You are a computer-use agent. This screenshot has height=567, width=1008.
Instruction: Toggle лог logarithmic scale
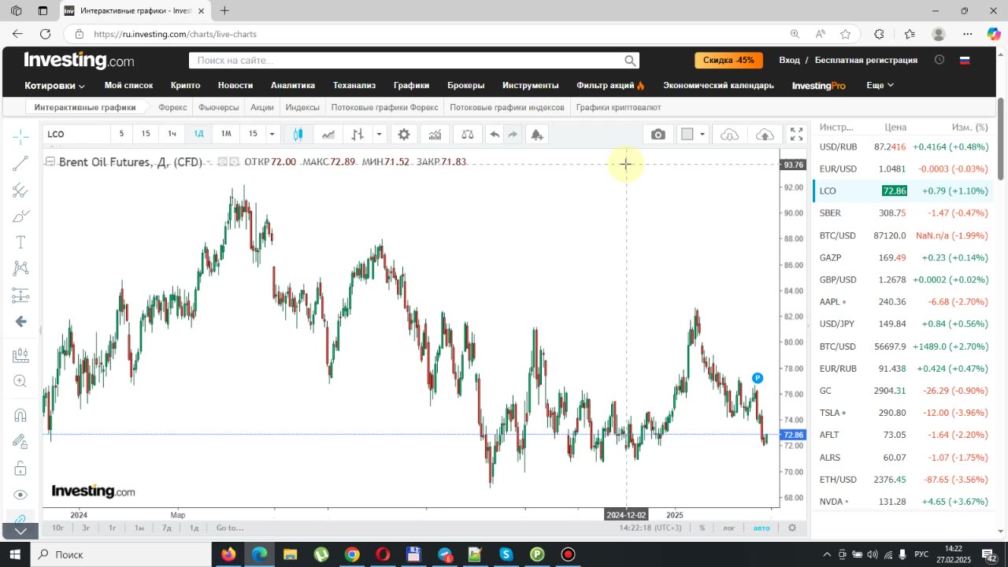pos(729,528)
